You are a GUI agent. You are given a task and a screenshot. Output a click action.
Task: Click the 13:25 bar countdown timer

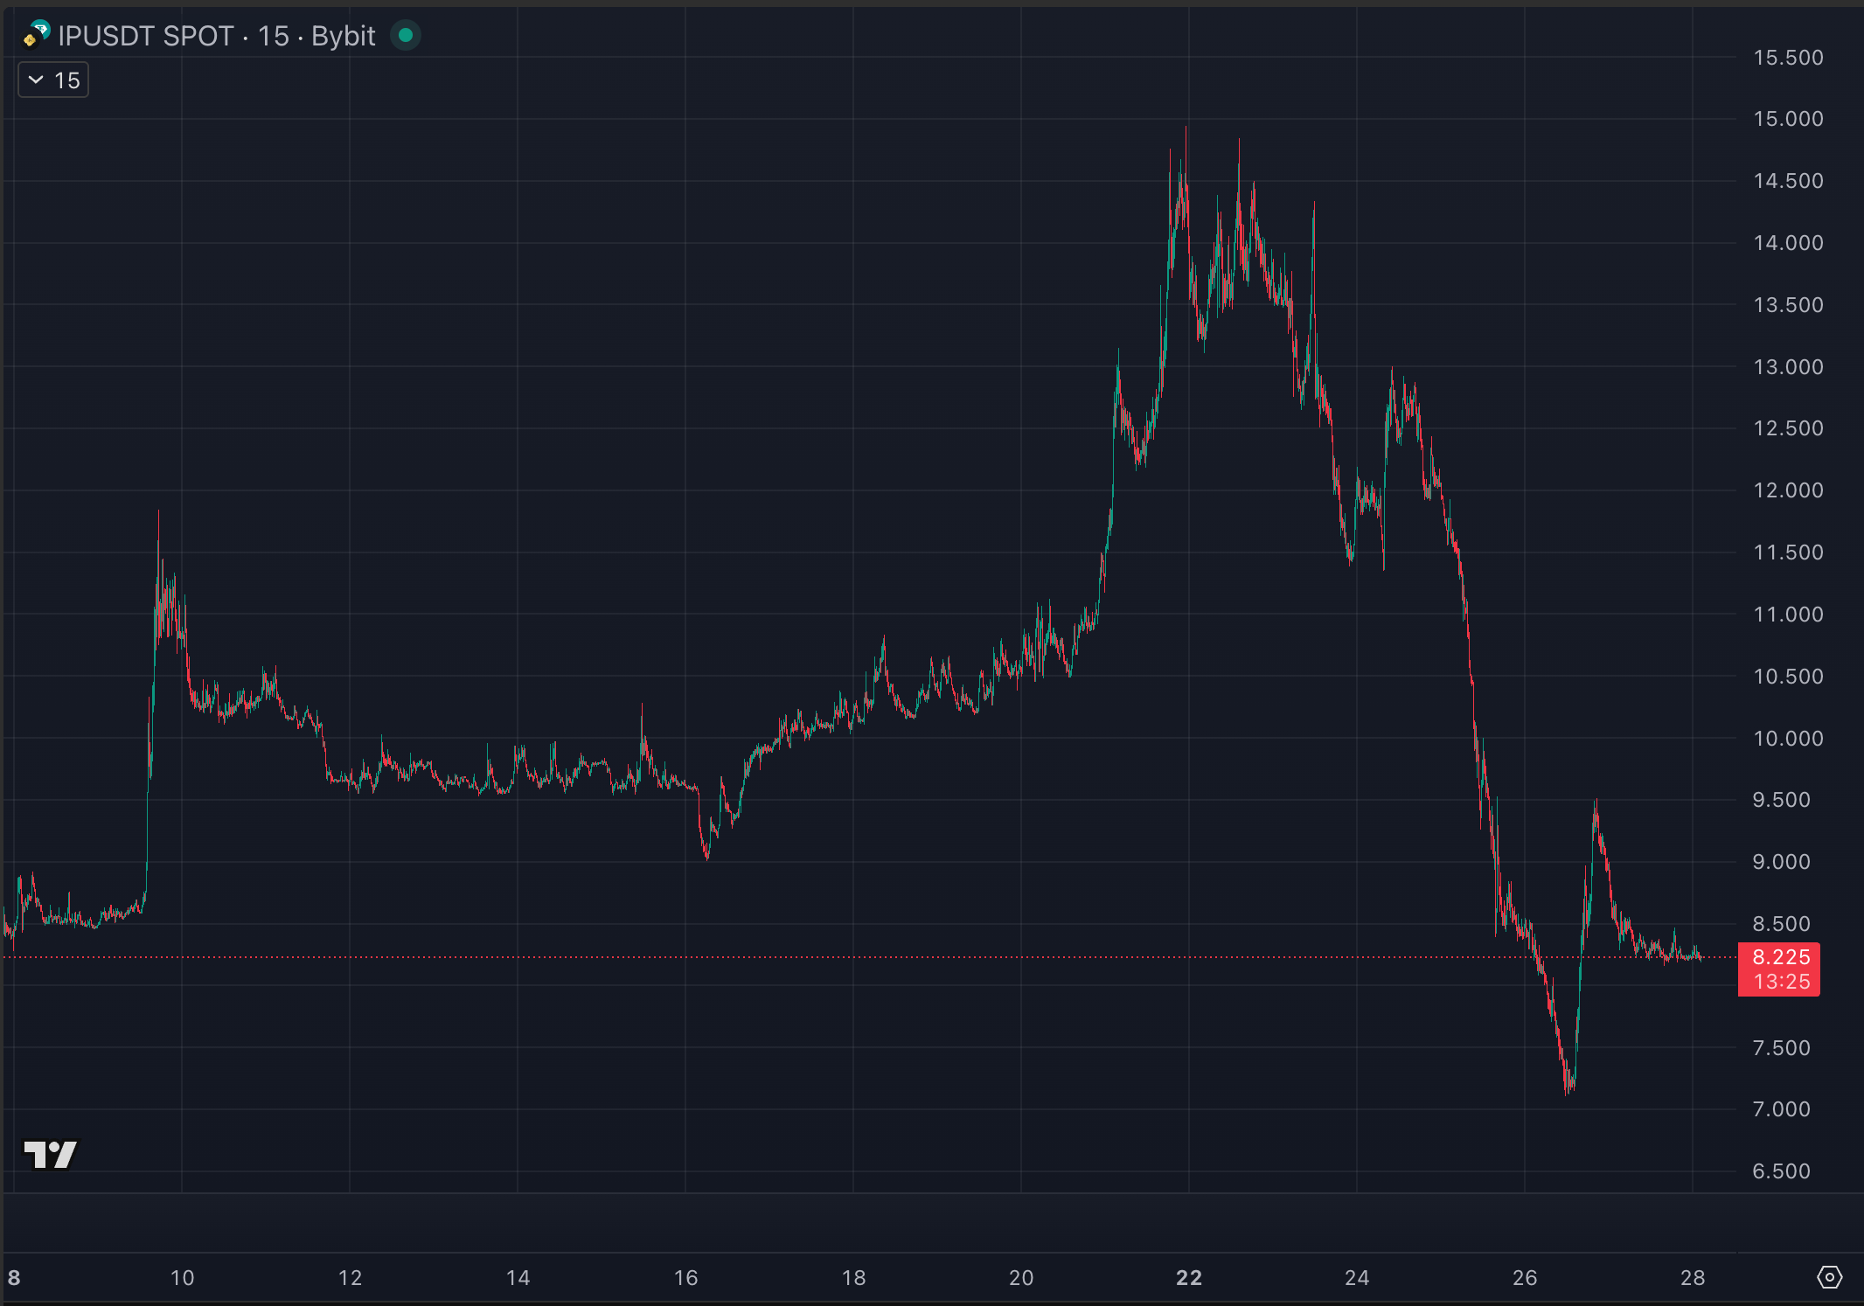click(x=1781, y=982)
